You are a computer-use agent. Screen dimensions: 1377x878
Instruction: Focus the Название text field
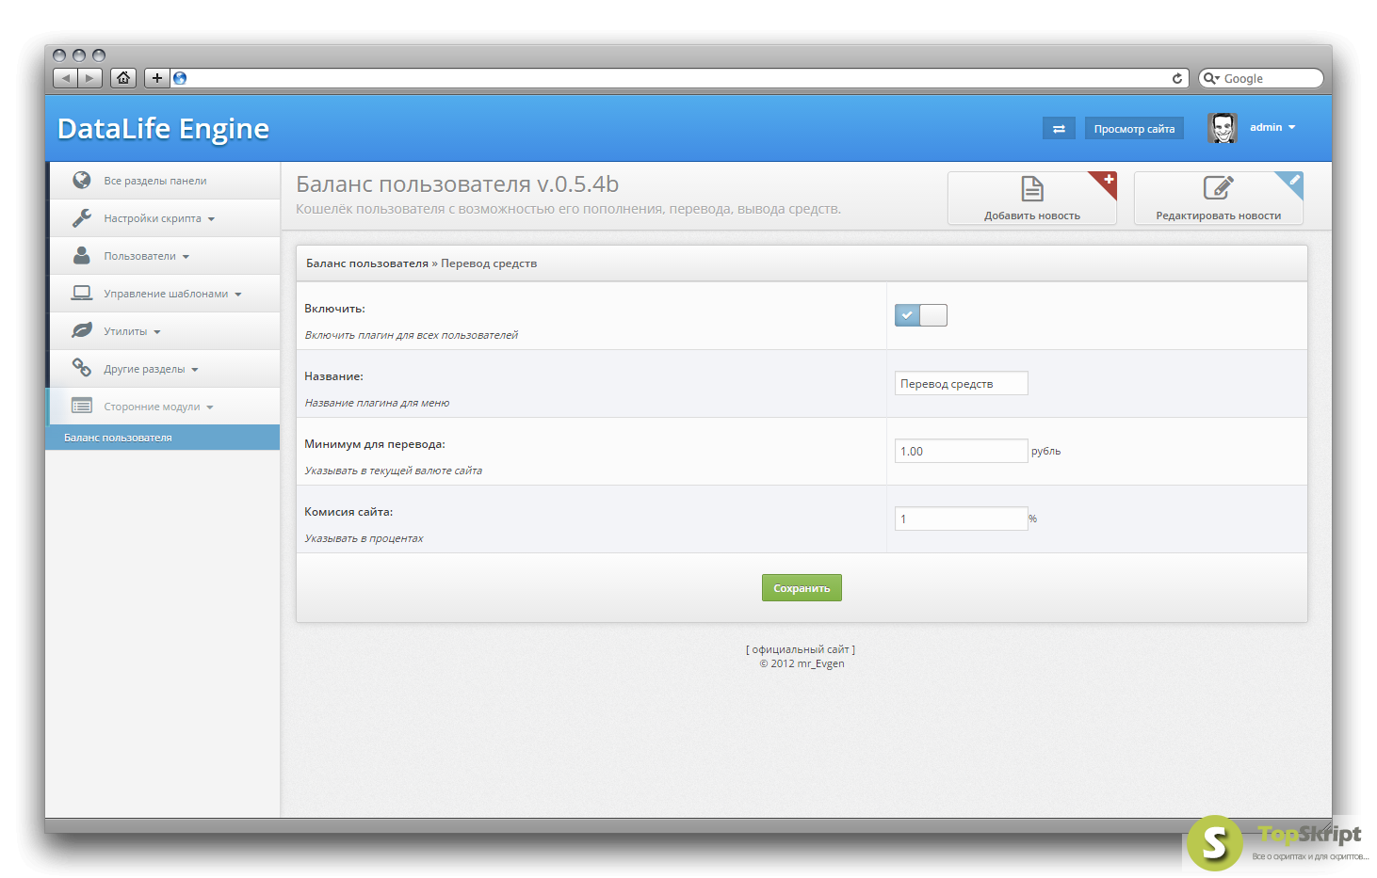click(x=961, y=383)
